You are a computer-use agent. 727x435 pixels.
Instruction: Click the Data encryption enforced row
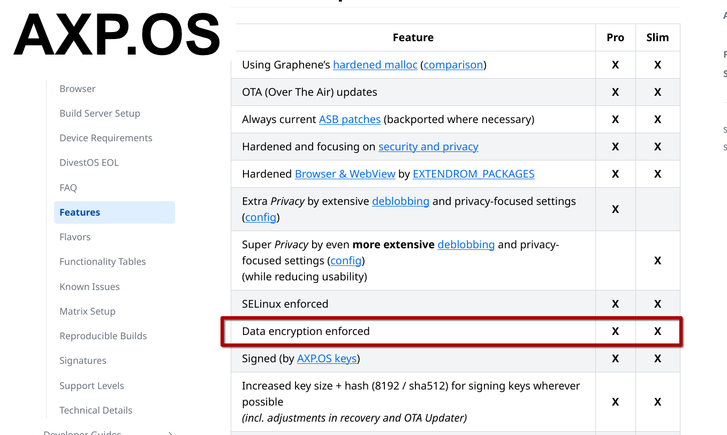click(306, 331)
